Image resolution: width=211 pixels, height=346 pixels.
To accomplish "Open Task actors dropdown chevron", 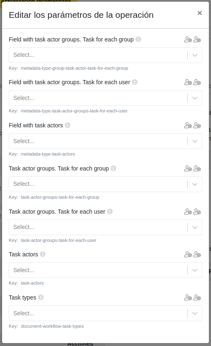I will pos(195,270).
